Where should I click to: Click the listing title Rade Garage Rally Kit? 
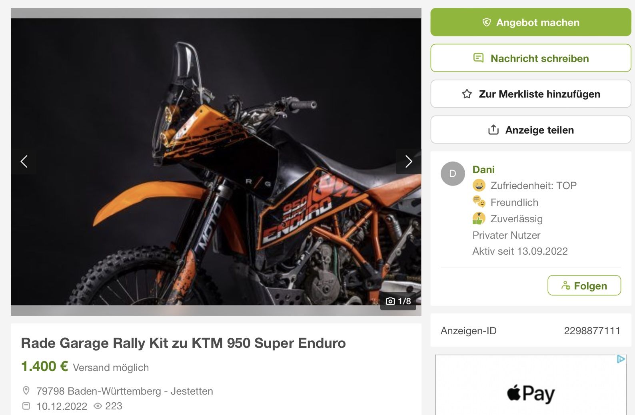pos(183,343)
